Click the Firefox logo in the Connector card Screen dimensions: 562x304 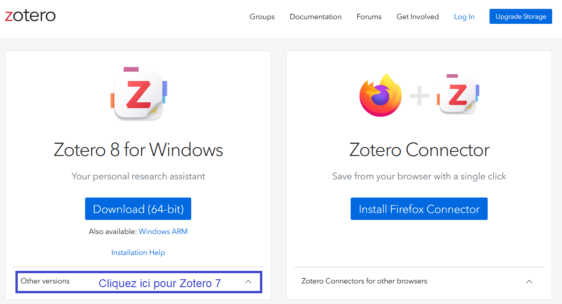(381, 95)
